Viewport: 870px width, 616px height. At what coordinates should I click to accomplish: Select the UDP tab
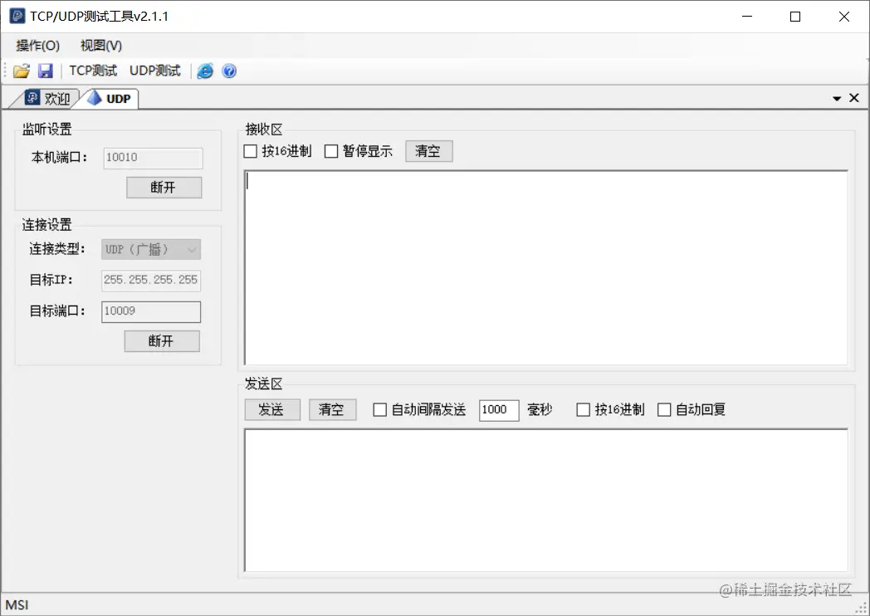pyautogui.click(x=110, y=99)
